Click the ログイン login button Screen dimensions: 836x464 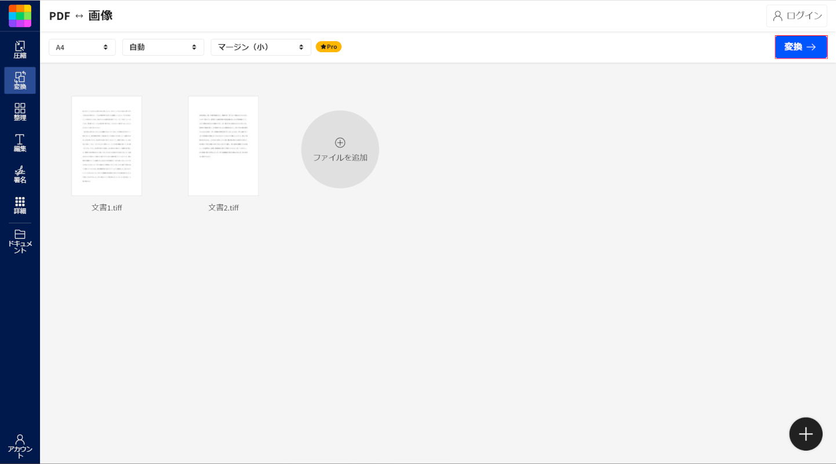pyautogui.click(x=797, y=16)
